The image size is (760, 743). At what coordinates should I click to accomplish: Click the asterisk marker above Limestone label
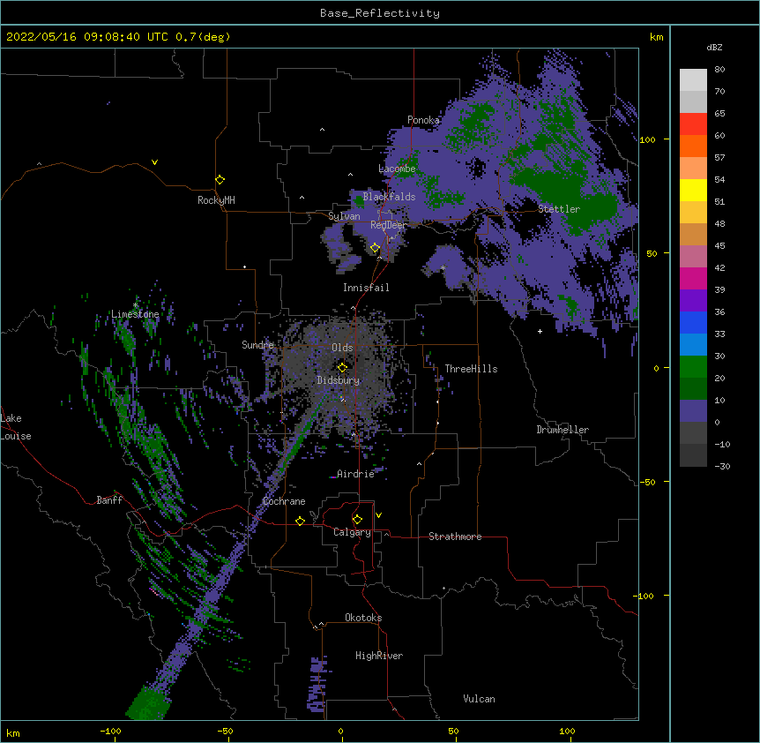pyautogui.click(x=135, y=305)
